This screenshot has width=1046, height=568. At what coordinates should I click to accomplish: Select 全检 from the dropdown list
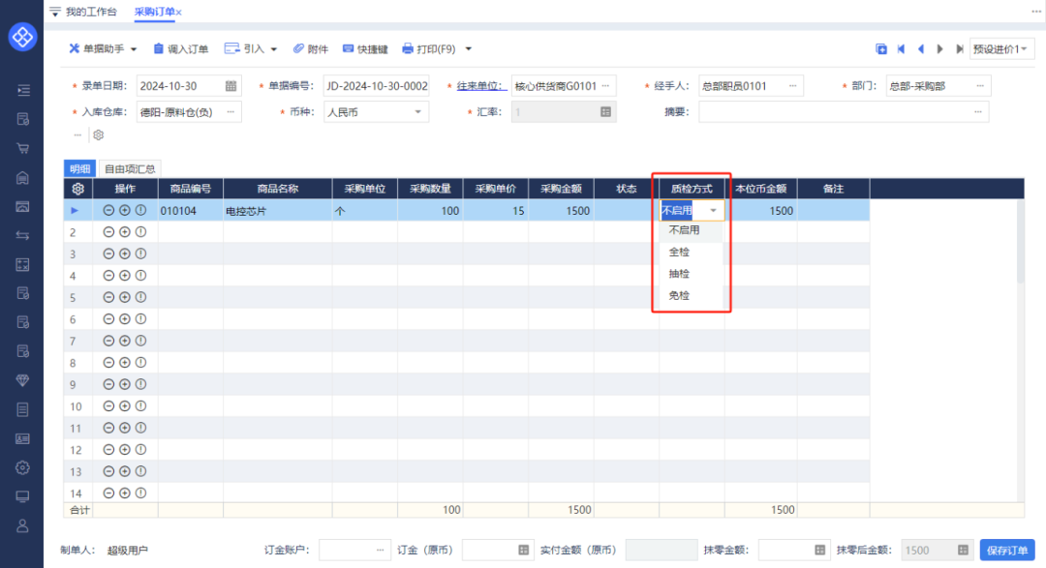tap(692, 252)
